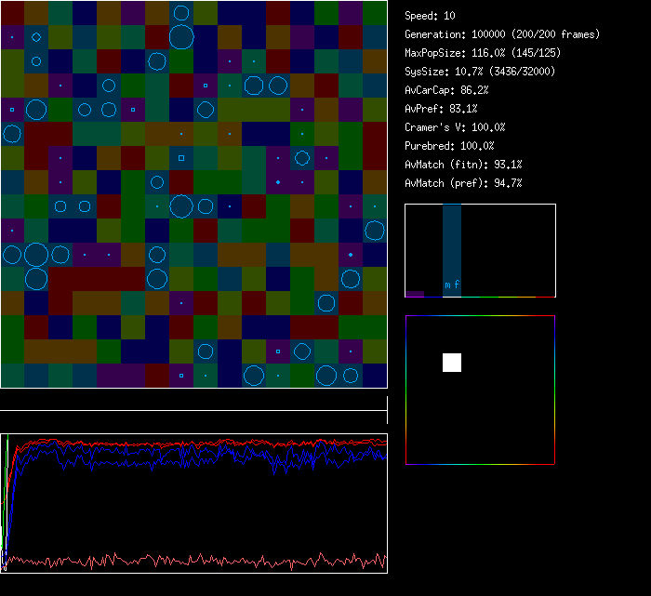Click the circle in the grid's top row
Image resolution: width=651 pixels, height=596 pixels.
pos(181,13)
